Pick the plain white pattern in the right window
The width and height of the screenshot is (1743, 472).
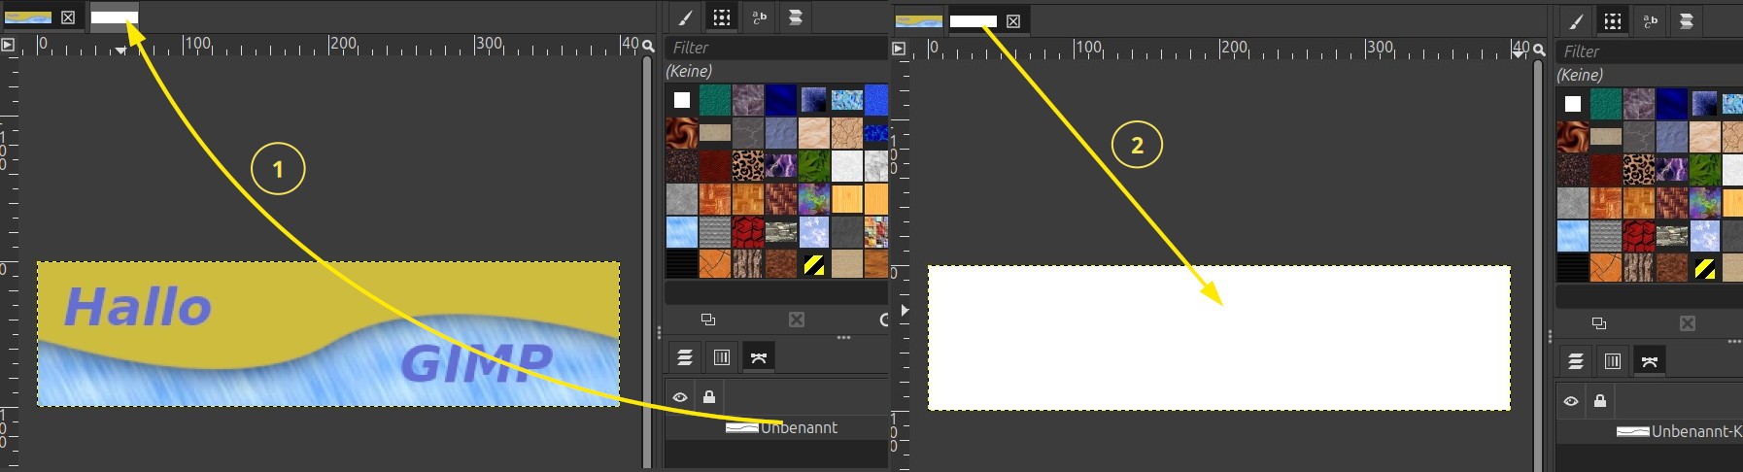point(1573,104)
